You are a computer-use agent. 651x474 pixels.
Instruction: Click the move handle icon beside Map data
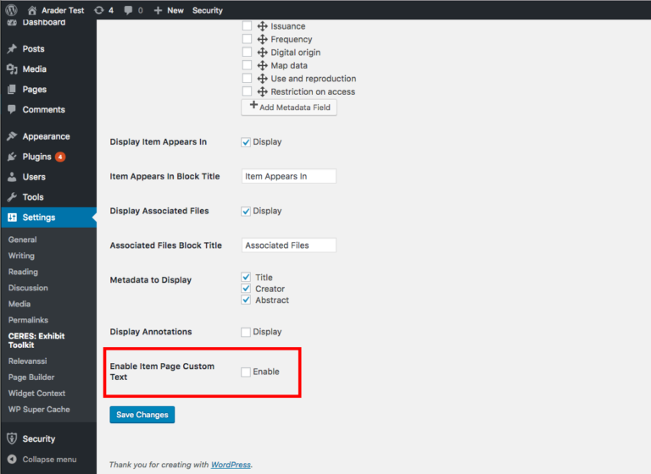[x=262, y=65]
